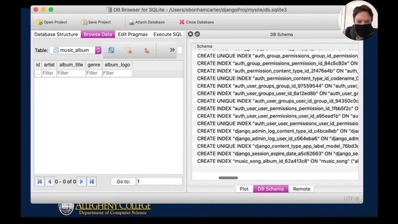The height and width of the screenshot is (224, 398).
Task: Open the Remote panel tab
Action: (x=302, y=189)
